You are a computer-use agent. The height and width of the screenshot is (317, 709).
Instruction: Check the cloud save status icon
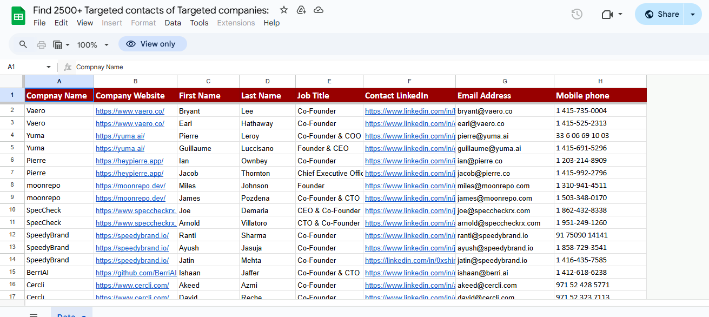tap(319, 10)
